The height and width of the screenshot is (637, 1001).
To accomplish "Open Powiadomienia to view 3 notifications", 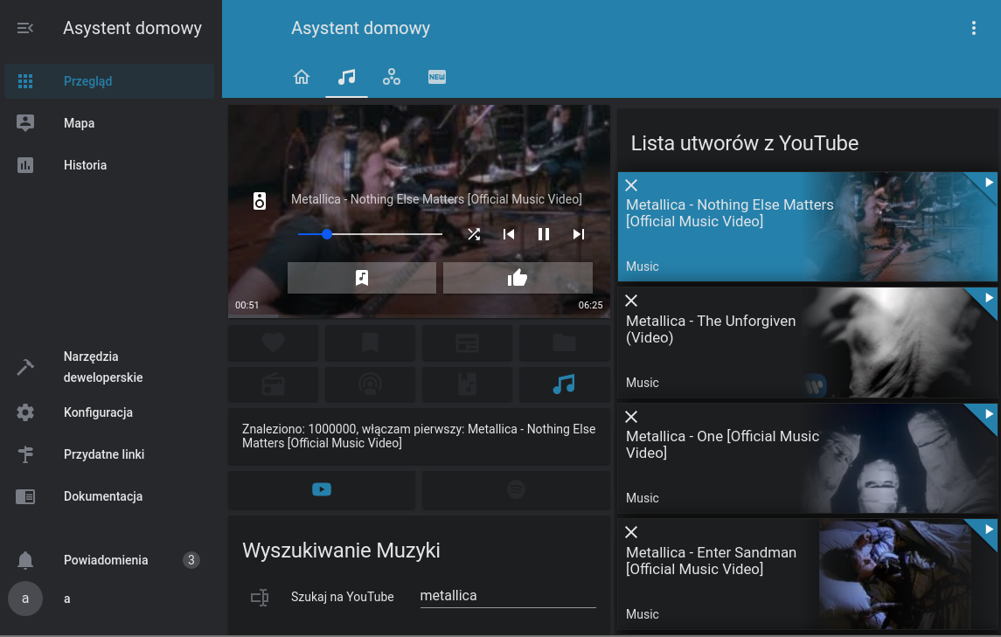I will tap(106, 560).
